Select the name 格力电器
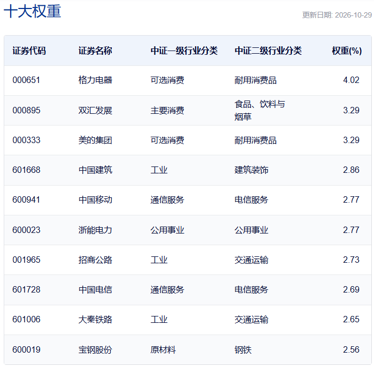Screen dimensions: 374x367 (95, 80)
